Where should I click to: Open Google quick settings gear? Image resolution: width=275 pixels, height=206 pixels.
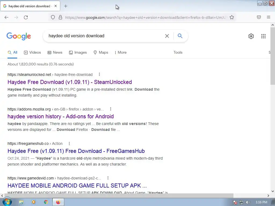251,36
